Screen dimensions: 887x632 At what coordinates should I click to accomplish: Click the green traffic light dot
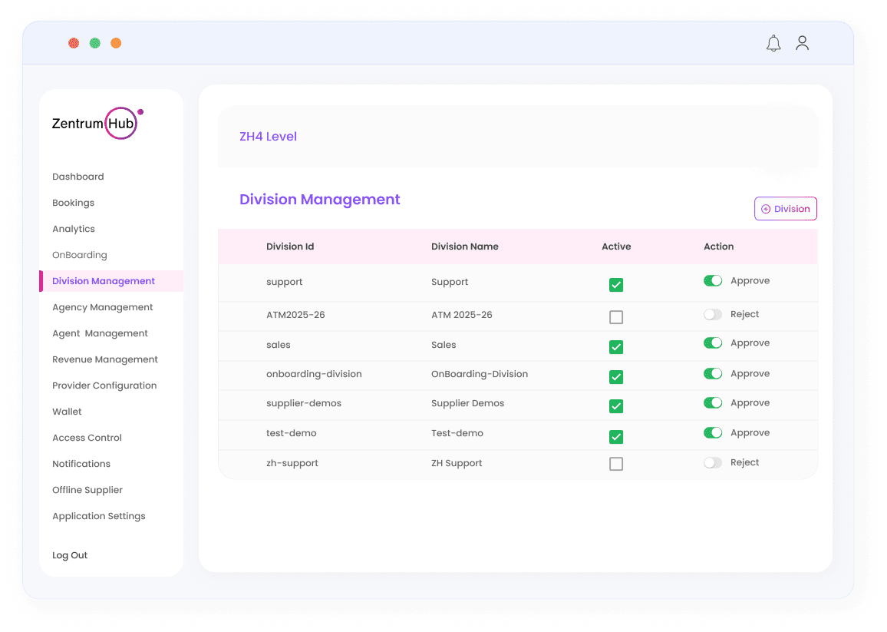pos(95,43)
